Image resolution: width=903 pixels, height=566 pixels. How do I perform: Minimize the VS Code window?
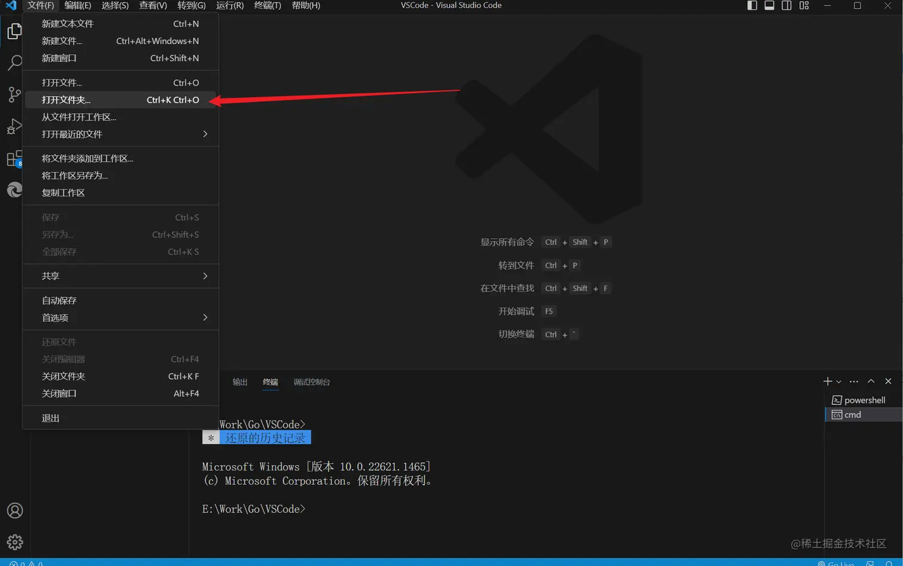827,5
